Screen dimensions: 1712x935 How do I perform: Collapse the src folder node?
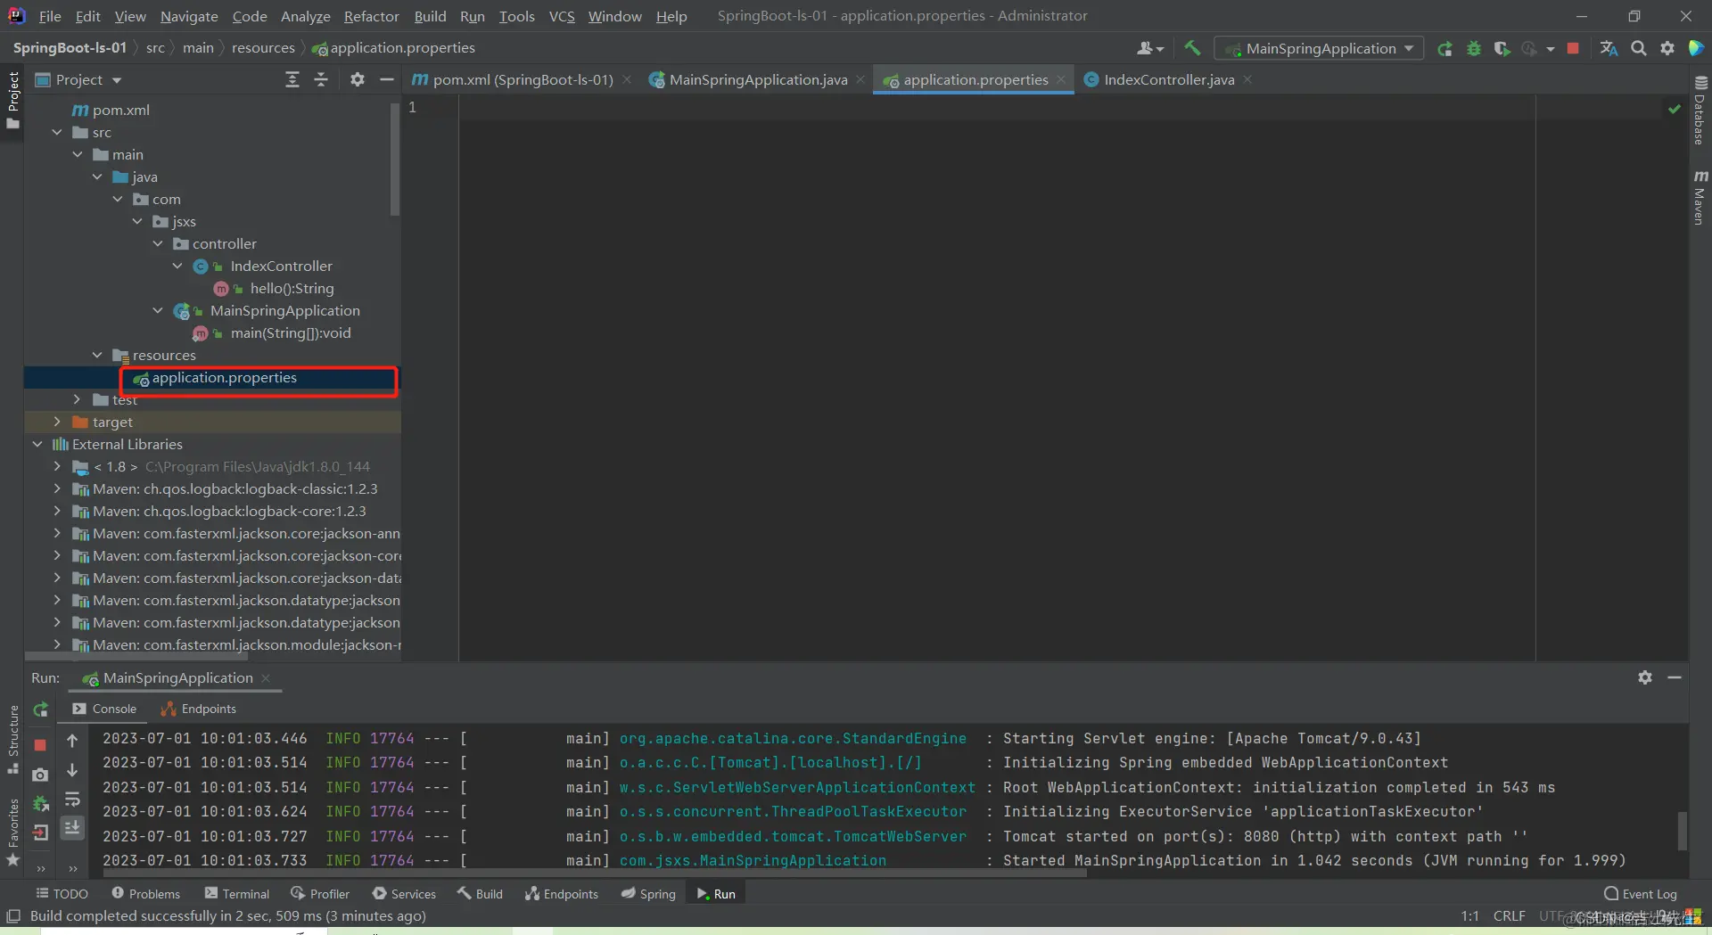pyautogui.click(x=57, y=133)
